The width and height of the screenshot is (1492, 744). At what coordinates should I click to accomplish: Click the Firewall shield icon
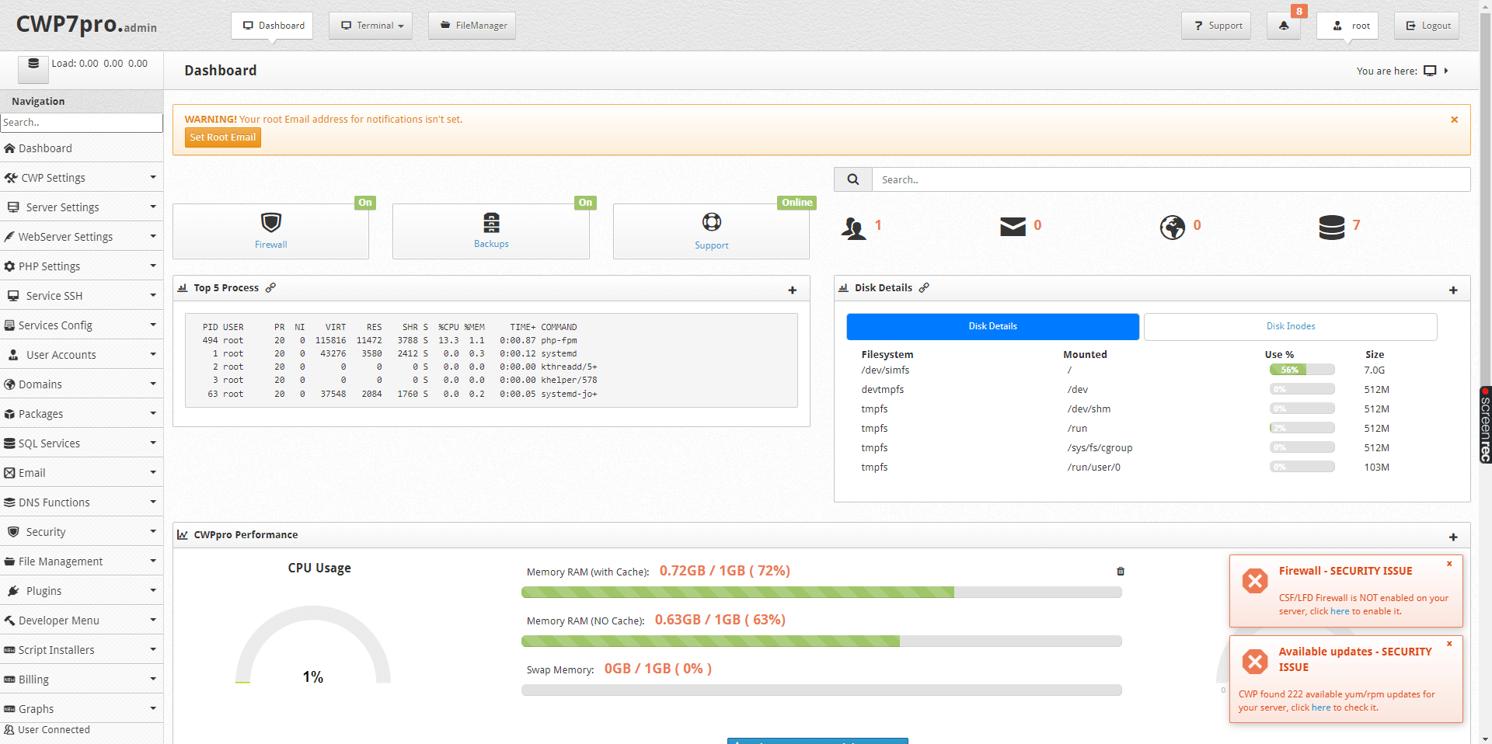point(270,223)
